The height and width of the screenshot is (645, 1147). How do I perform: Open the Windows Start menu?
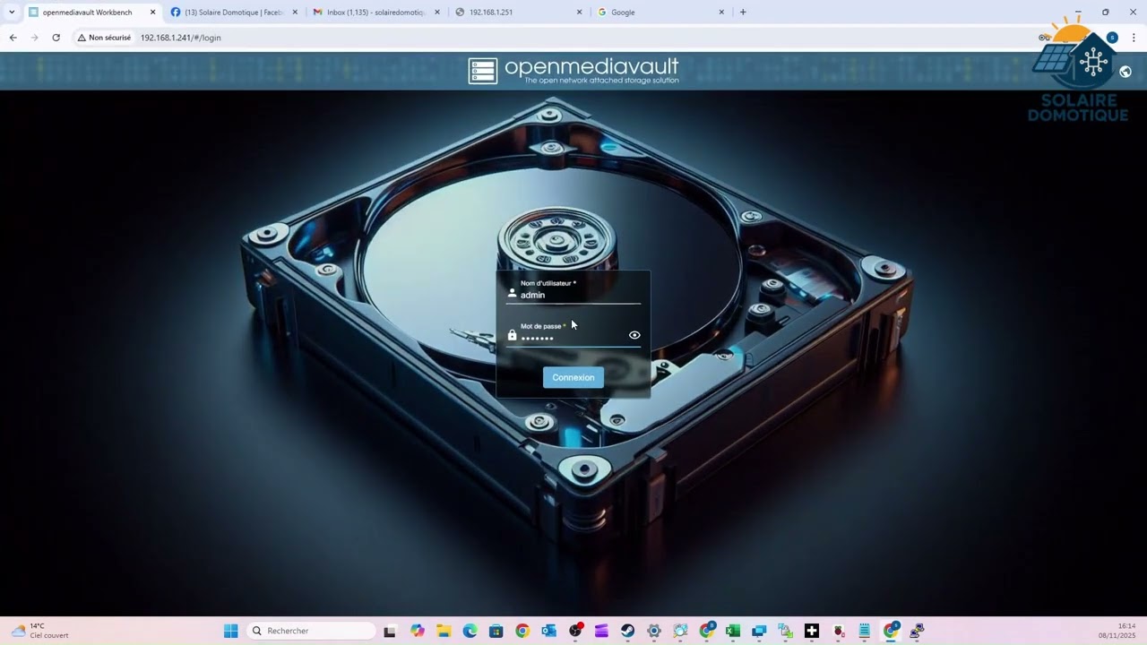click(230, 631)
